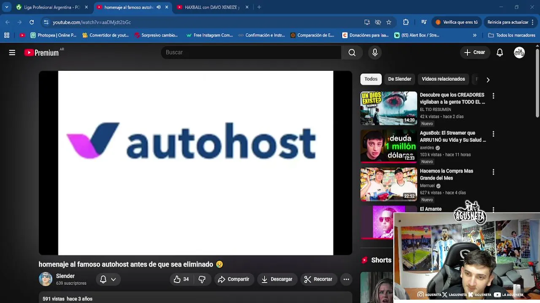
Task: Click 'El Amante' video title
Action: 431,209
